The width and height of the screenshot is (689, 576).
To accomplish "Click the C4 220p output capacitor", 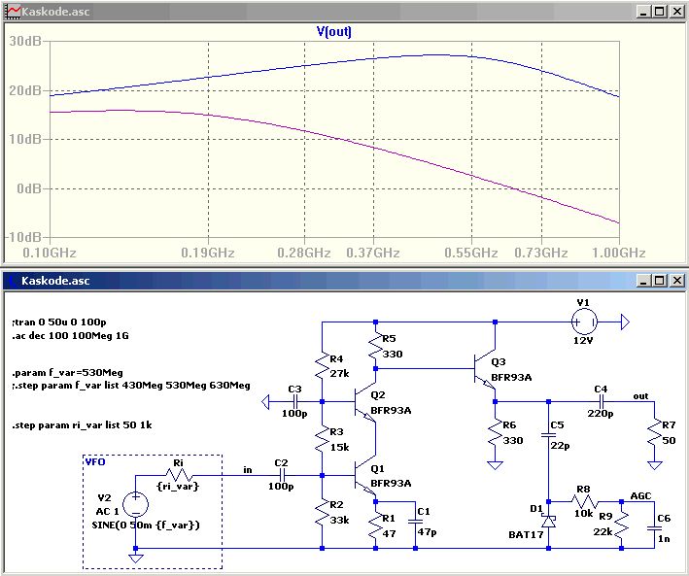I will (602, 402).
